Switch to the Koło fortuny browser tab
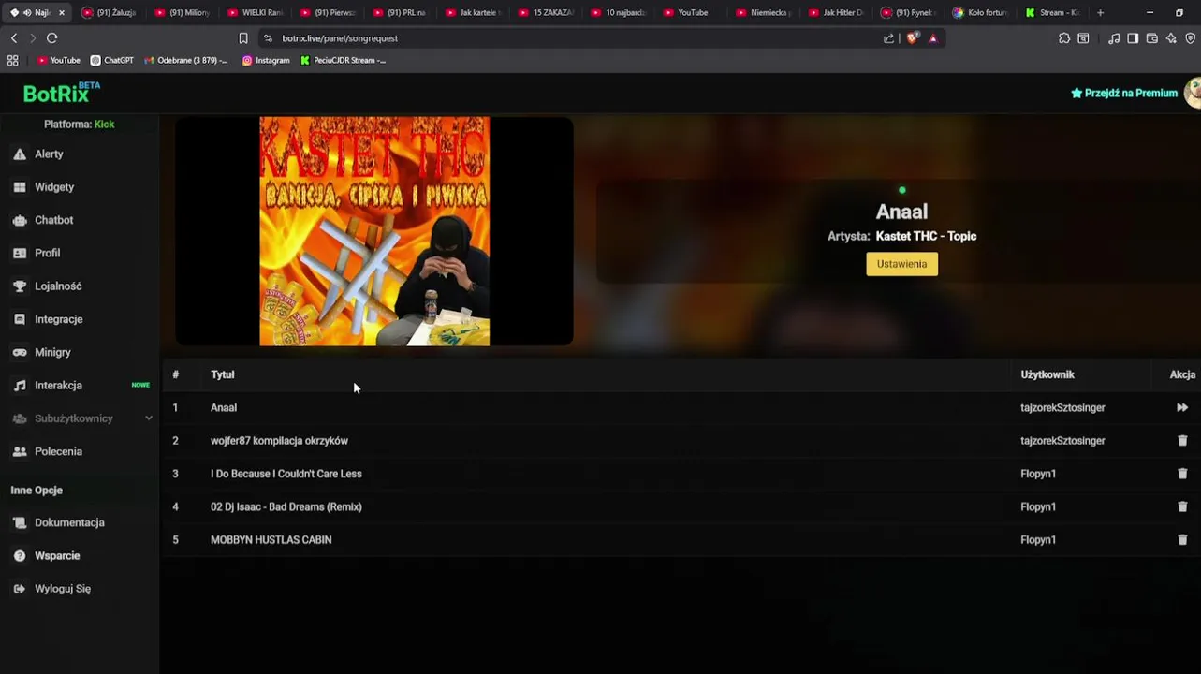The image size is (1201, 674). click(x=980, y=13)
